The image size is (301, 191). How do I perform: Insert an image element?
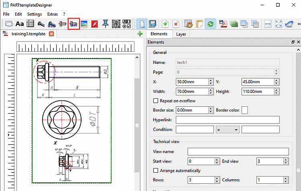point(84,24)
